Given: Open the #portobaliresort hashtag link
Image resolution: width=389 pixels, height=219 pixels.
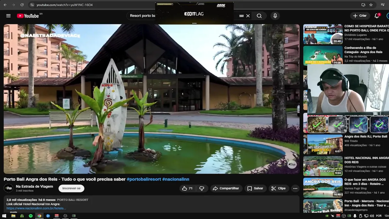Looking at the screenshot, I should pyautogui.click(x=144, y=179).
